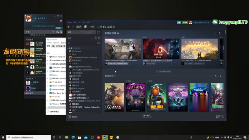Expand the Antimalware Service process row

click(x=47, y=60)
